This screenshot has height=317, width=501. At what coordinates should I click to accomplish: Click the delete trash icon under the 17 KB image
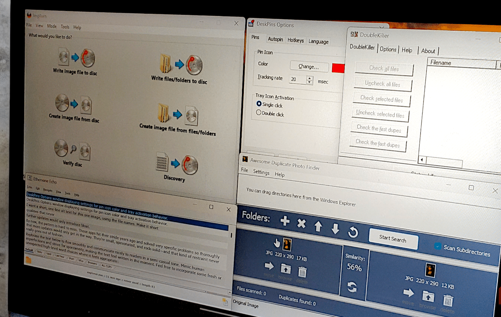tap(302, 272)
